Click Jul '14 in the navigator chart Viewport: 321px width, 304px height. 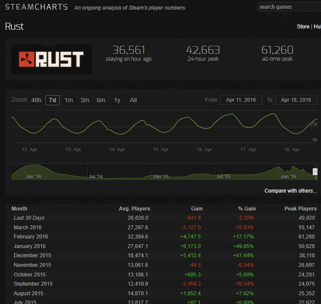[x=96, y=176]
